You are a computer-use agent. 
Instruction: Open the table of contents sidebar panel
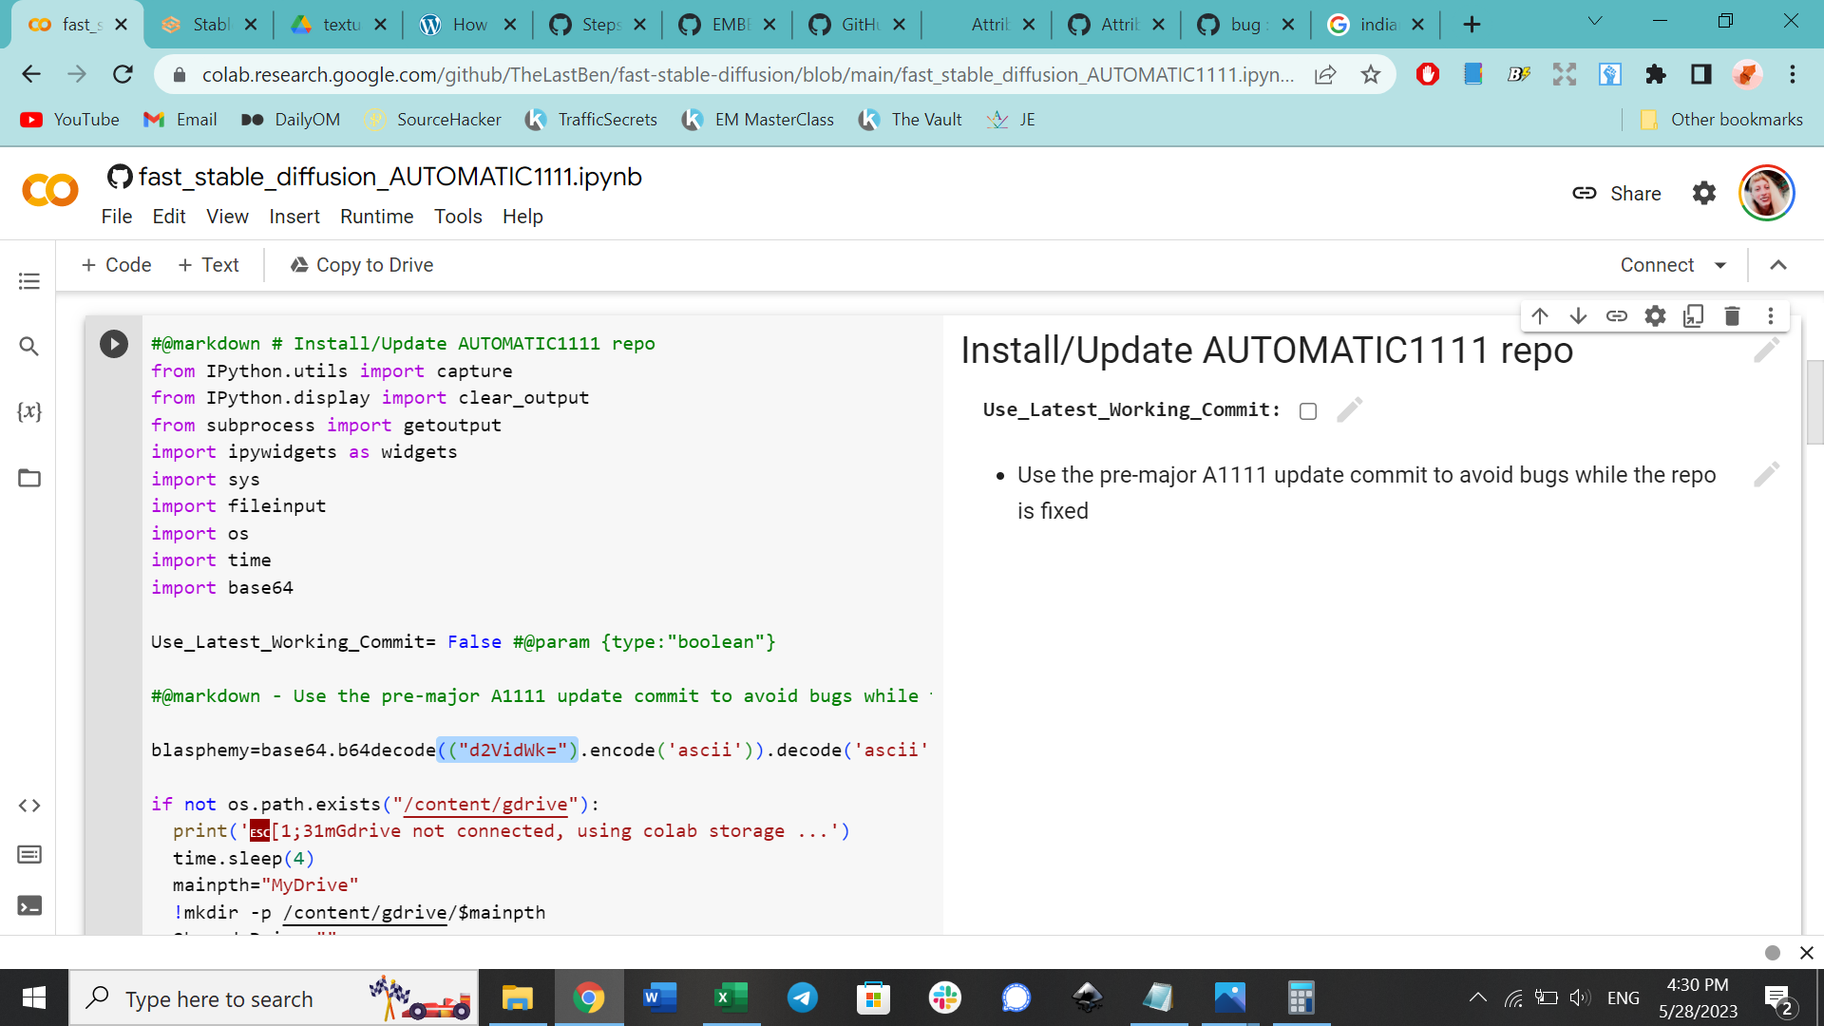[28, 280]
